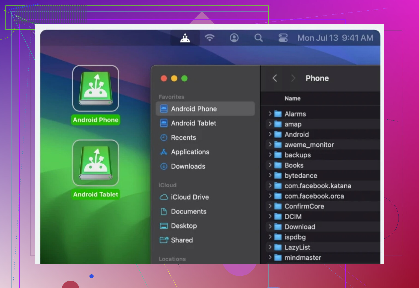Click the bytedance folder icon
The height and width of the screenshot is (288, 419).
(278, 175)
